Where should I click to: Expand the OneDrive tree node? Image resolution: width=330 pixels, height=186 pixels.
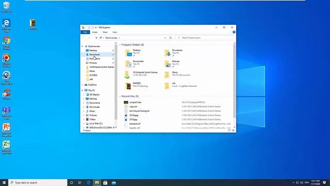82,85
